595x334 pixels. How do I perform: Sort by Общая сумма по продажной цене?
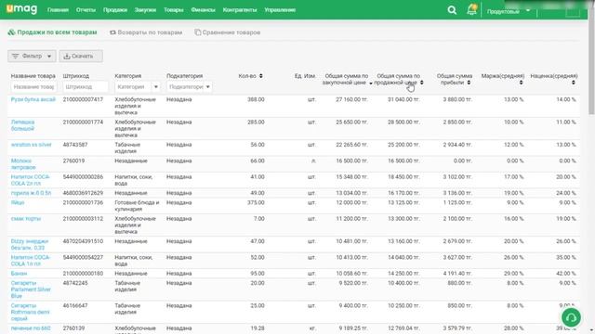tap(421, 83)
